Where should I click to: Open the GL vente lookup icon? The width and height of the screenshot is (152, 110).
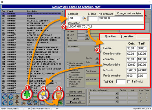point(87,32)
